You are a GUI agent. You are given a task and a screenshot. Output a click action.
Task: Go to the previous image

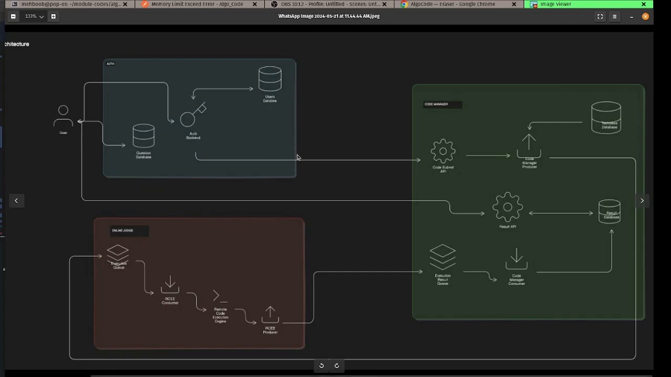tap(16, 201)
